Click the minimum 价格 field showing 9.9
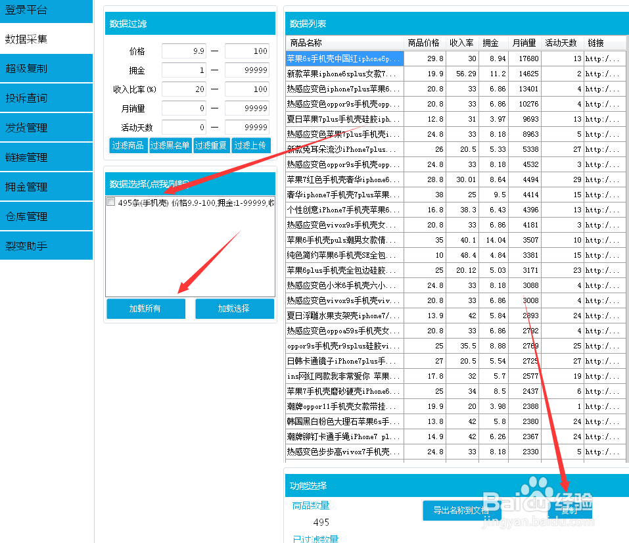This screenshot has height=543, width=629. pos(184,51)
